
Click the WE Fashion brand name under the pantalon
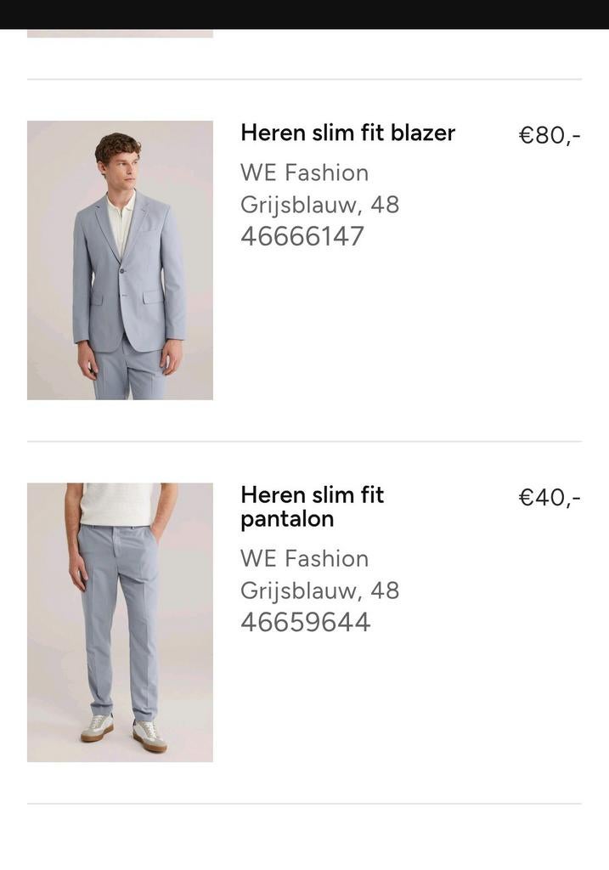pos(304,558)
